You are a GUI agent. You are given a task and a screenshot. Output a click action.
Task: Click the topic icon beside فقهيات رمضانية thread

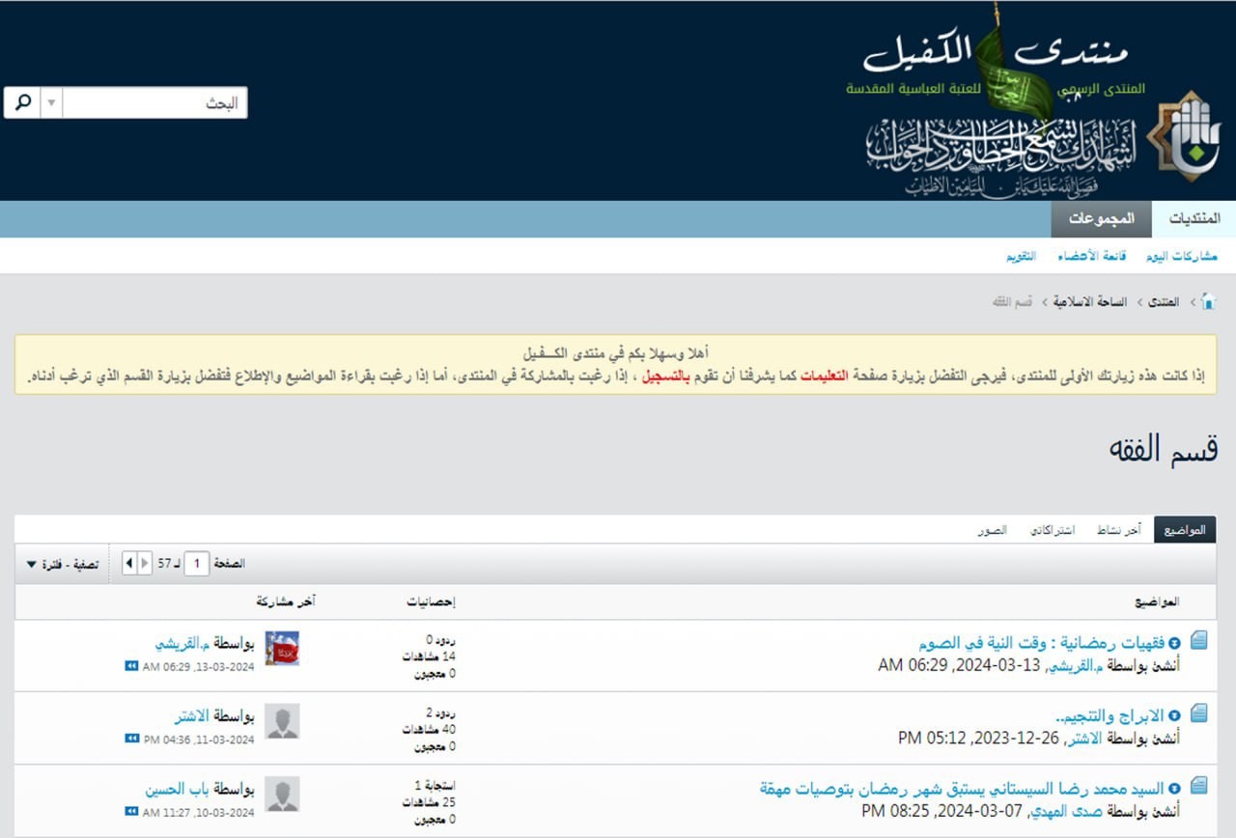point(1199,639)
